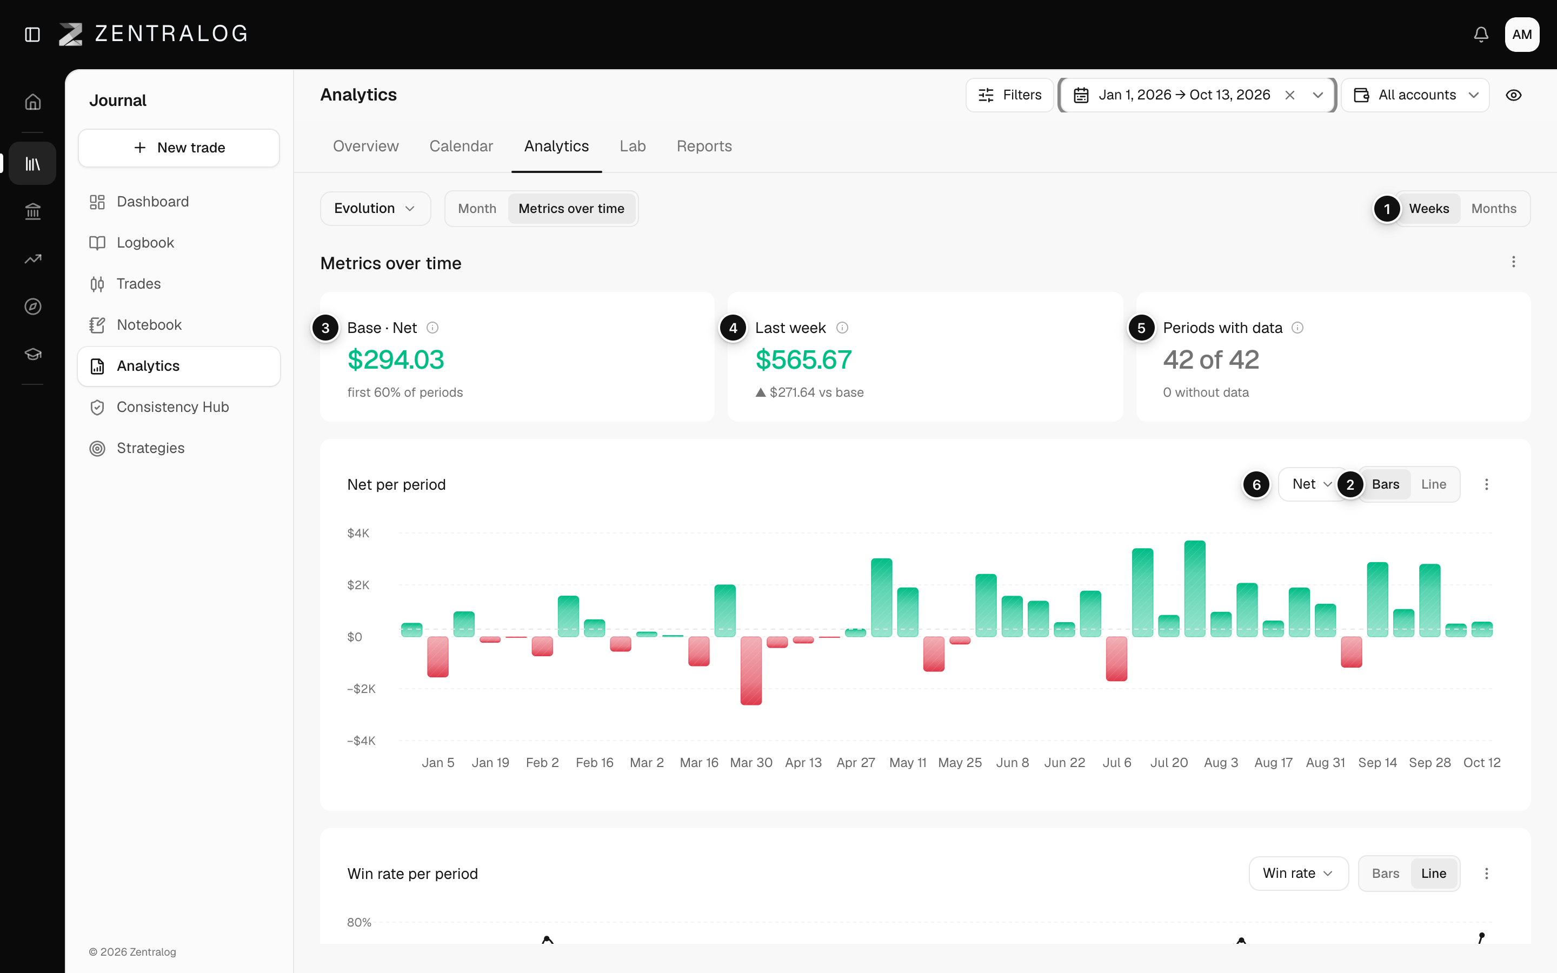Select the Journal library rail icon
This screenshot has width=1557, height=973.
[33, 163]
